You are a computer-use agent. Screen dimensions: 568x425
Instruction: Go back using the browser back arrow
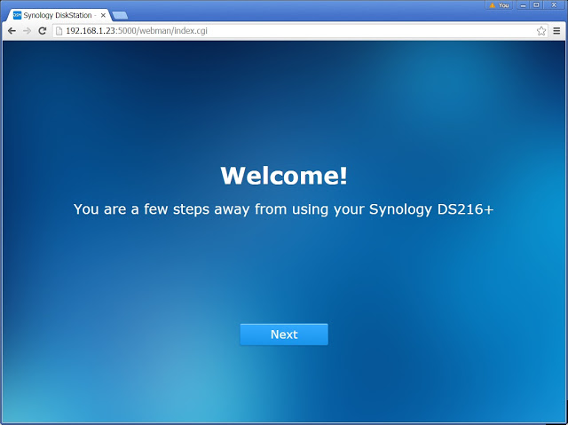tap(12, 31)
